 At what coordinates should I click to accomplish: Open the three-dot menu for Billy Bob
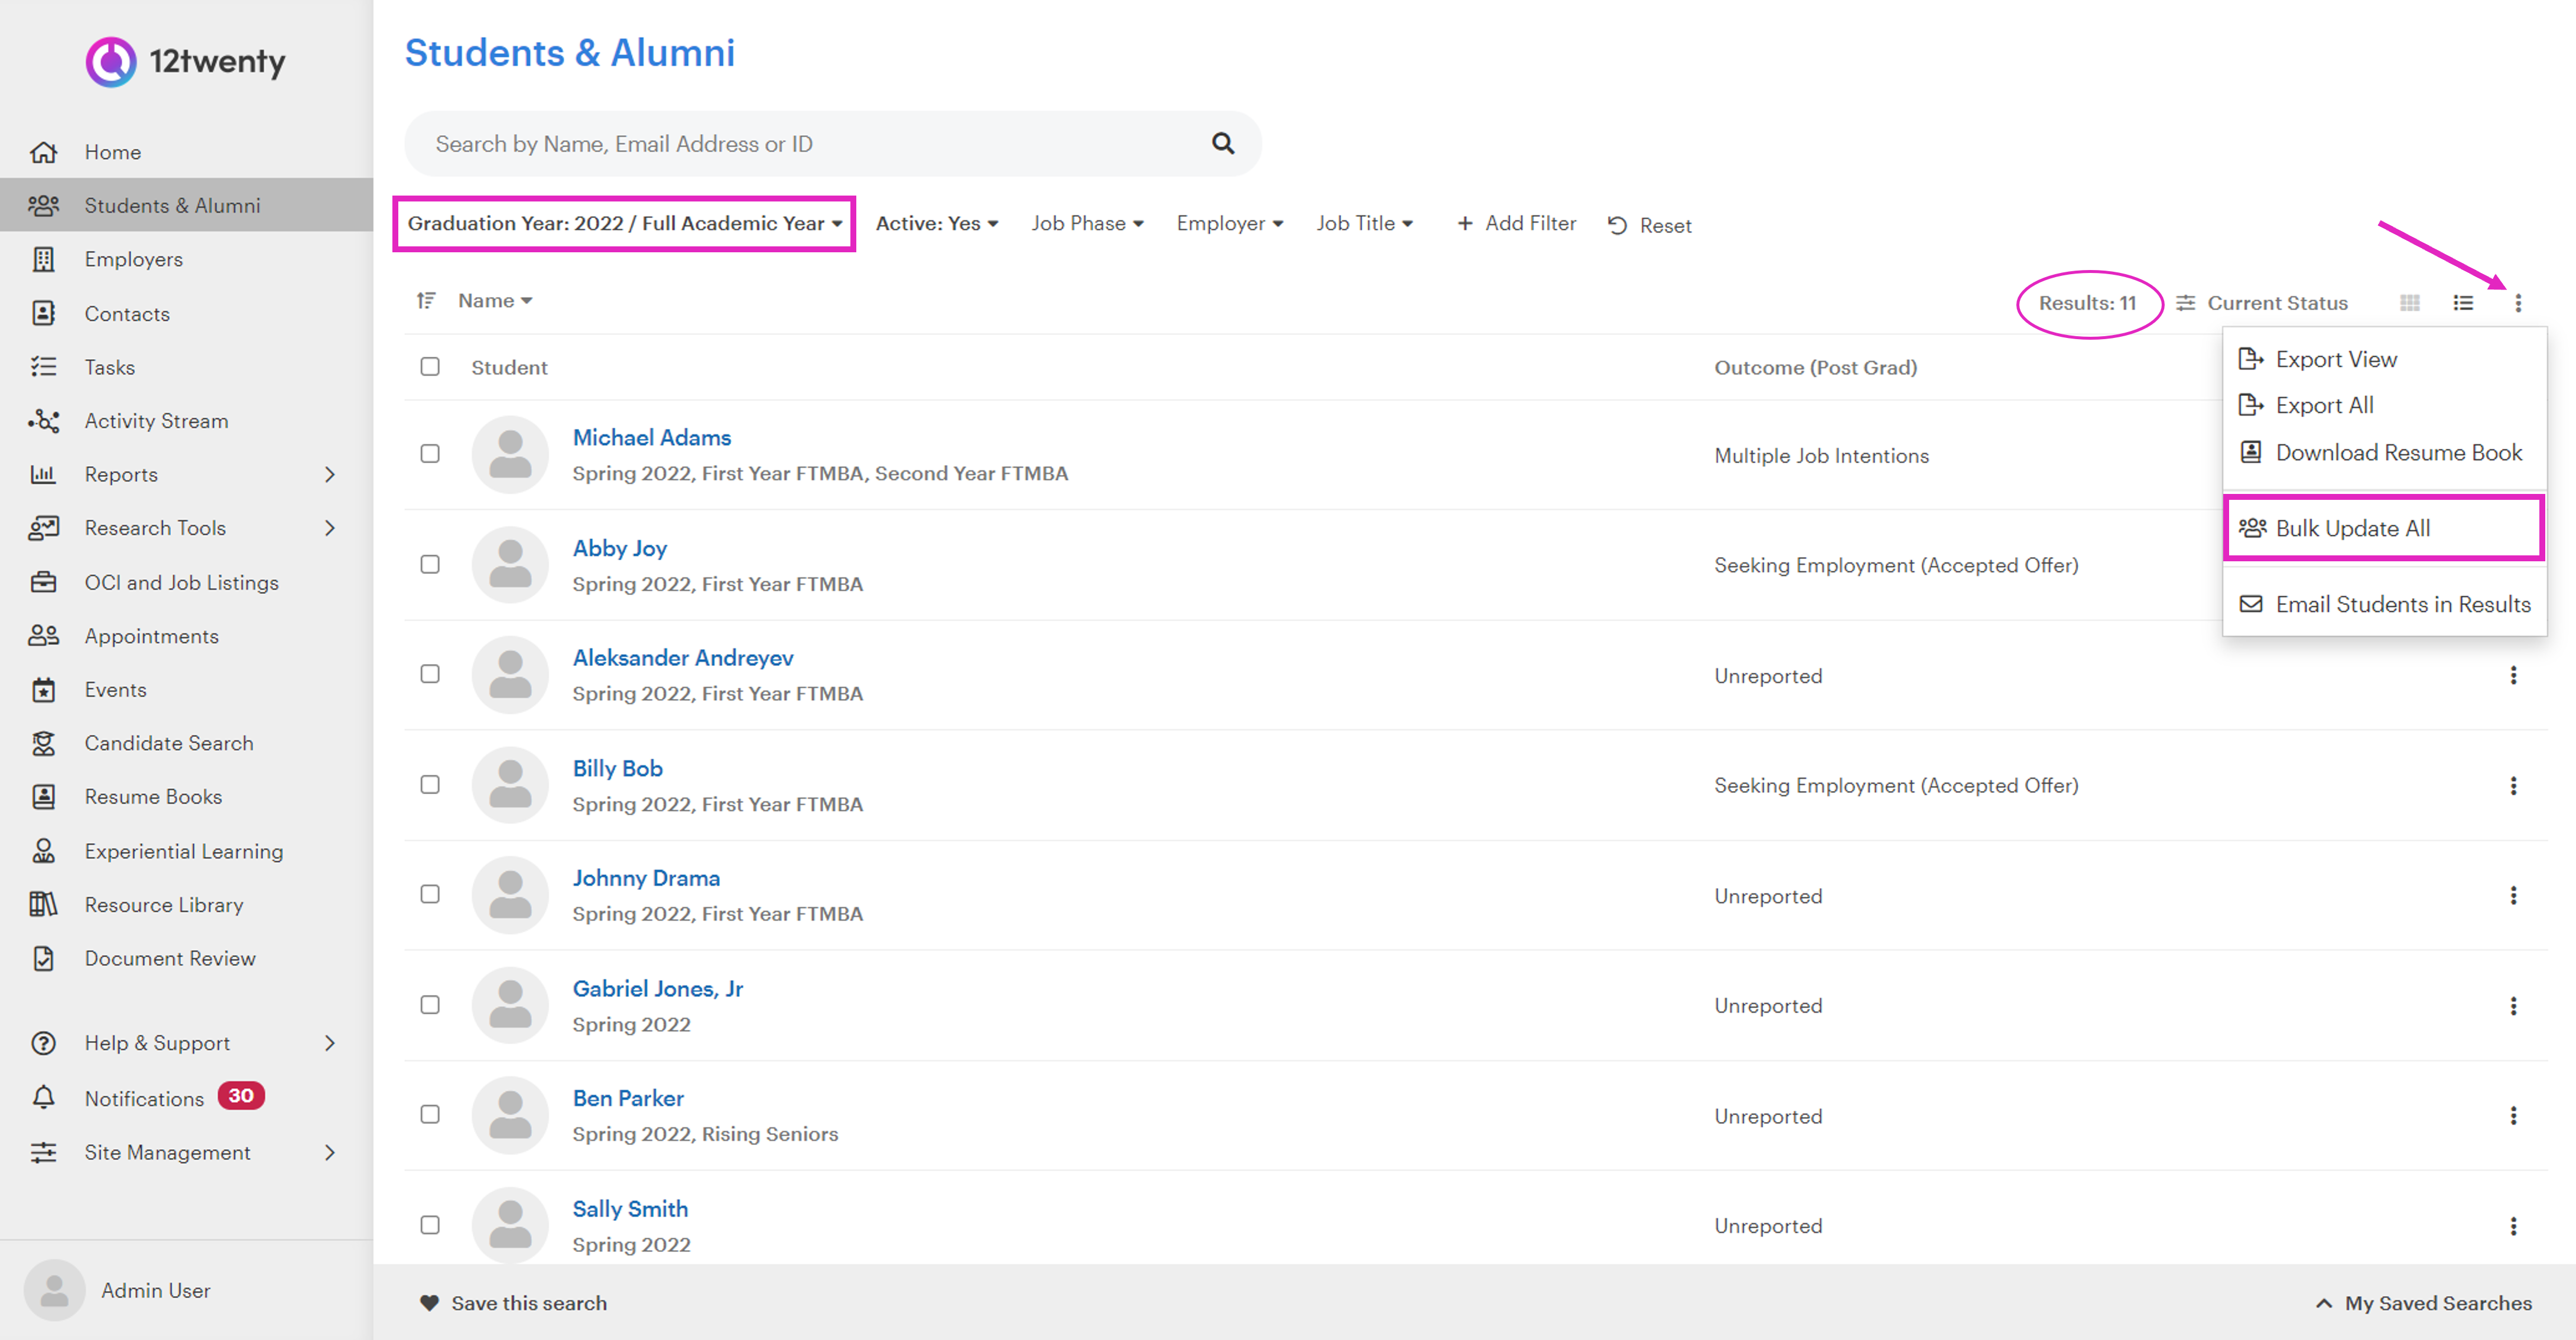click(x=2513, y=786)
